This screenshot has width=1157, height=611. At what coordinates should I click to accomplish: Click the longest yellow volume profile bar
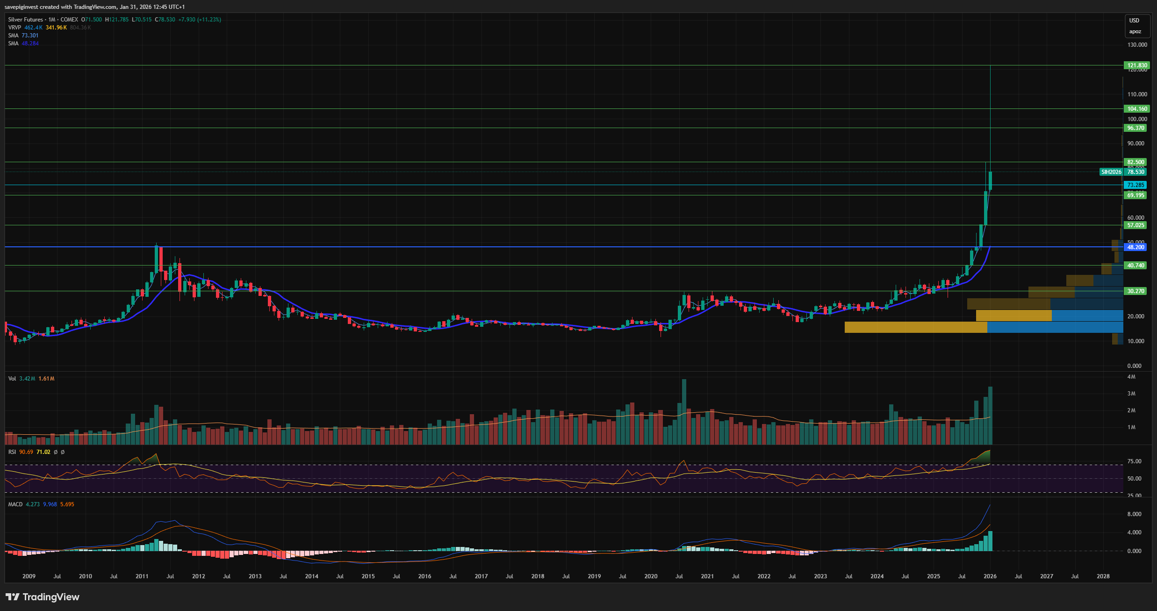tap(915, 327)
